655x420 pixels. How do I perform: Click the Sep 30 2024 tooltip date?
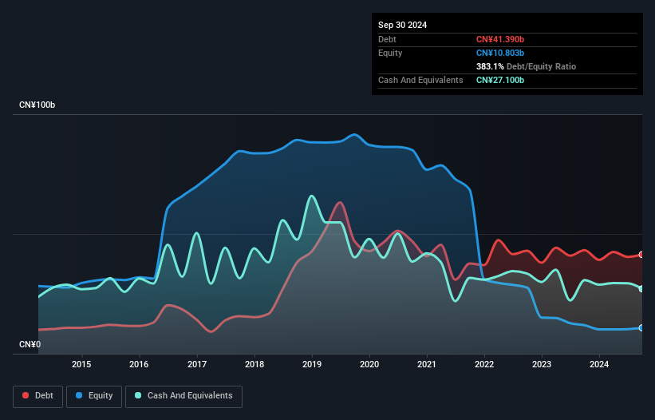(402, 25)
